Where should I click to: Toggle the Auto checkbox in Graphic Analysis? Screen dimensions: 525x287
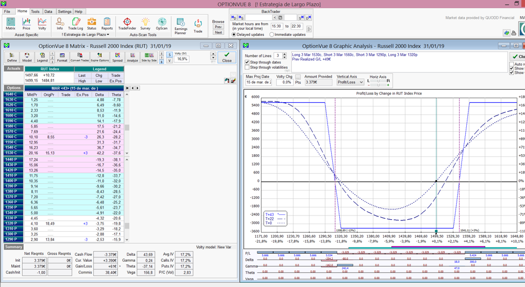pos(512,64)
